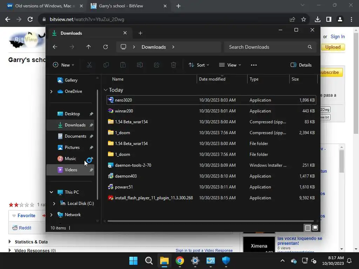The height and width of the screenshot is (269, 359).
Task: Unpin Desktop from Quick access
Action: (91, 114)
